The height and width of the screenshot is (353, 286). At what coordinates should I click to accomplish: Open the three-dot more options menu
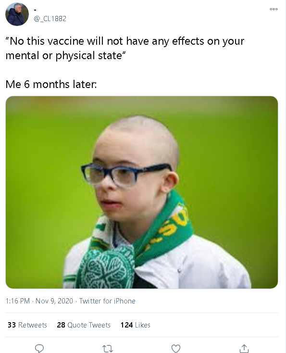point(274,9)
